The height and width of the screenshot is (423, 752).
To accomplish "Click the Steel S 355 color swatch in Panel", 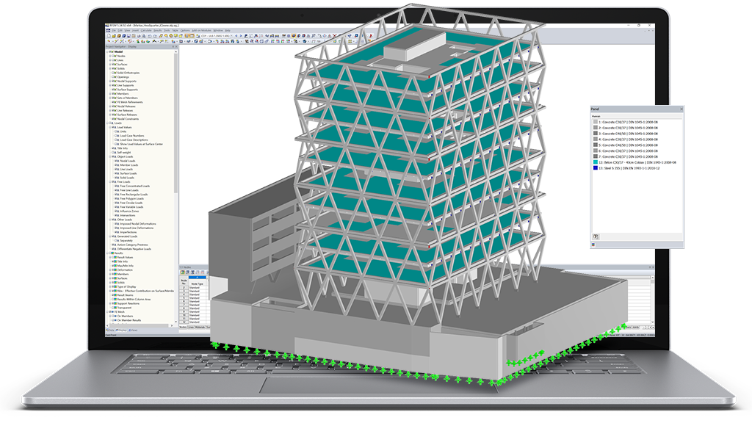I will pos(595,168).
